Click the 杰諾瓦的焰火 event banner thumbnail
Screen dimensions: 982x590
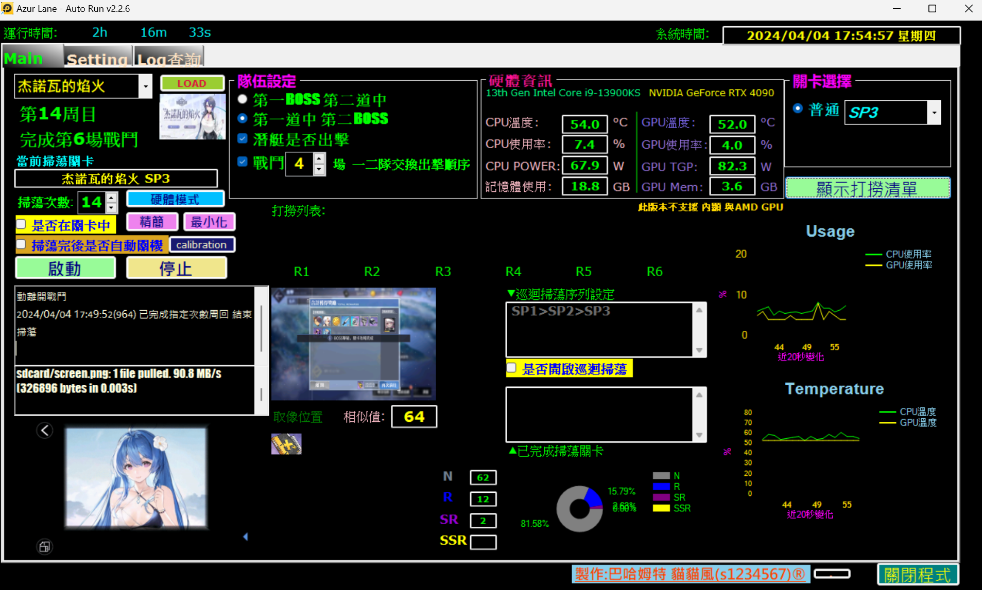tap(193, 117)
